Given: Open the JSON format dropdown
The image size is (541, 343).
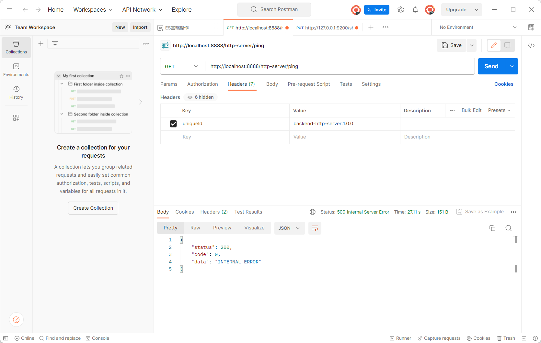Looking at the screenshot, I should pyautogui.click(x=290, y=228).
